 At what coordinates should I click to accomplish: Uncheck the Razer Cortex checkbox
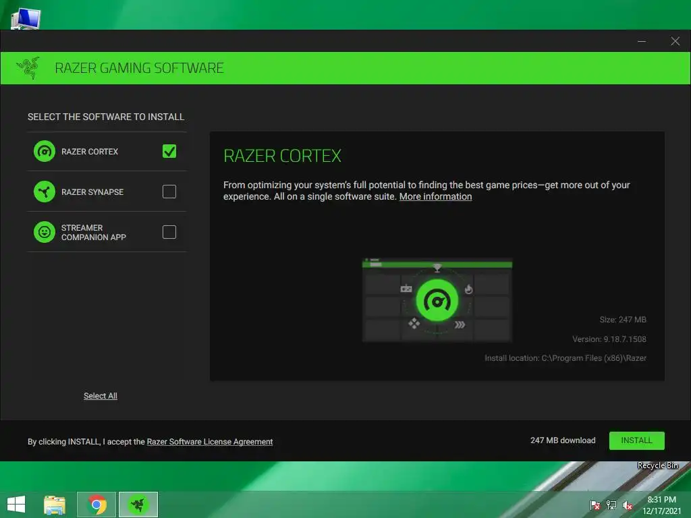(x=169, y=151)
